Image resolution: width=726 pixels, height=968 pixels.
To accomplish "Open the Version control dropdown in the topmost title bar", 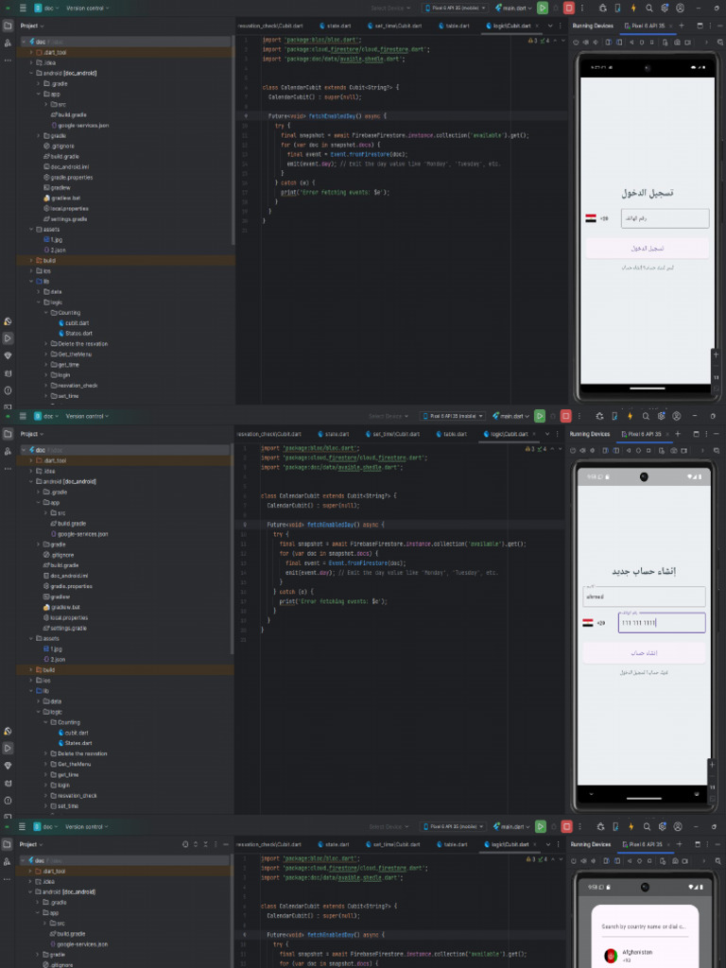I will click(87, 8).
